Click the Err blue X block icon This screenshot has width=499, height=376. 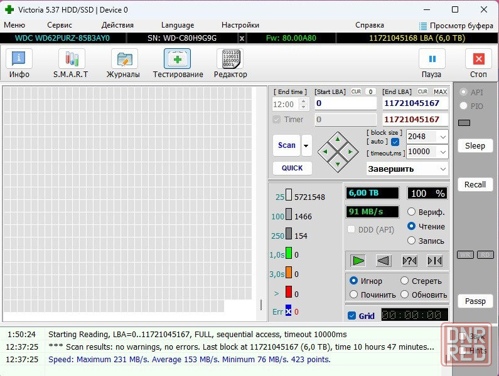(288, 311)
